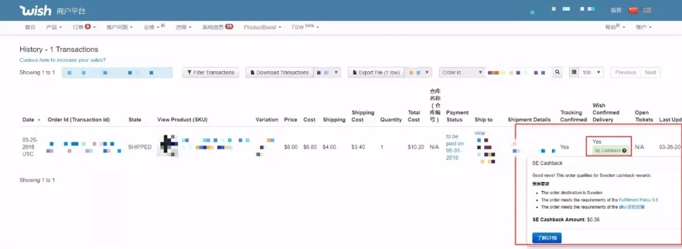The width and height of the screenshot is (682, 249).
Task: Click the $8.00 price cell
Action: [x=290, y=147]
